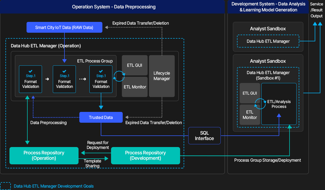Click the checkmark in the middle Format Validation step
325x190 pixels.
click(64, 71)
